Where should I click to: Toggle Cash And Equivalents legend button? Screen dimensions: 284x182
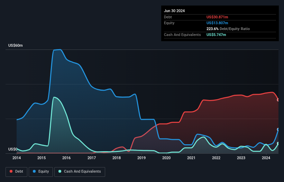click(80, 172)
